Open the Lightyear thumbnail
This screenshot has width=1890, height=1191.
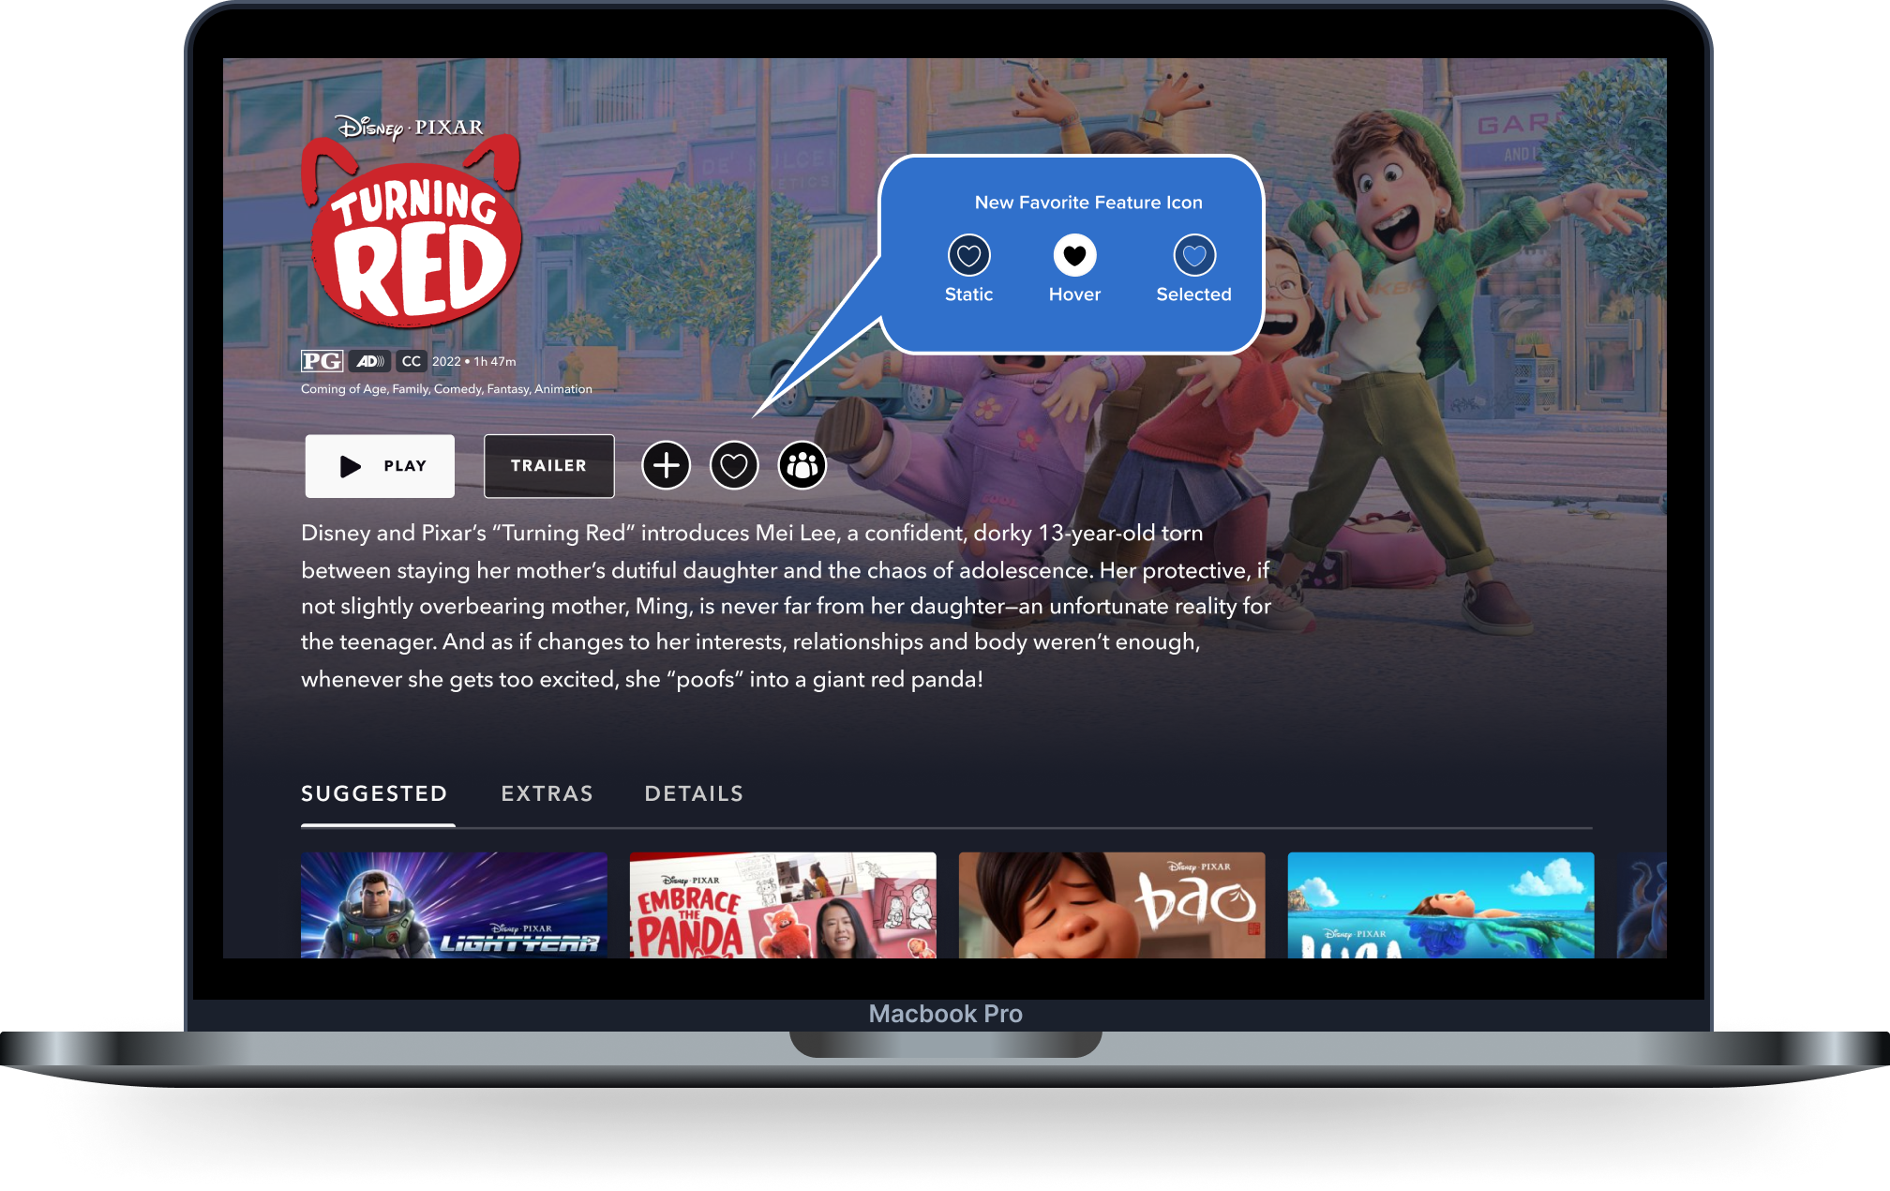[x=454, y=905]
